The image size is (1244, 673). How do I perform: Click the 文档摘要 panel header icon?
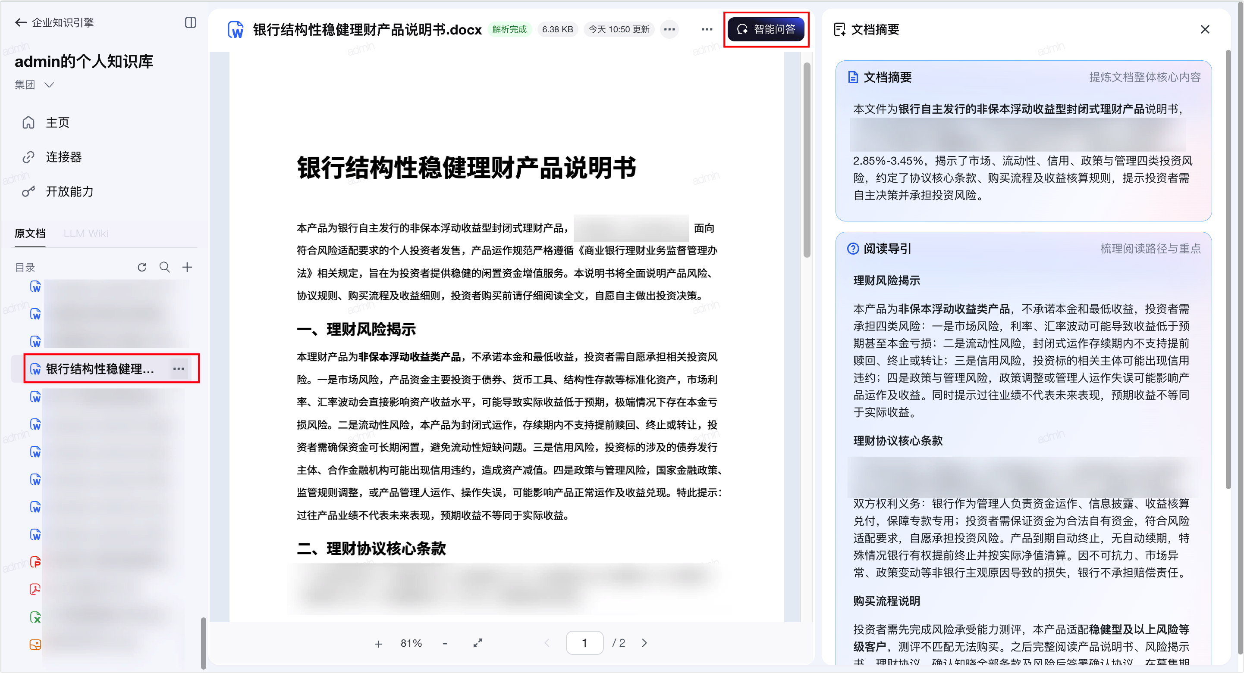pyautogui.click(x=840, y=29)
